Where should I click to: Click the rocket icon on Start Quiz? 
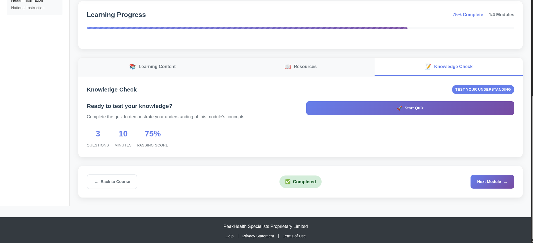pos(399,108)
